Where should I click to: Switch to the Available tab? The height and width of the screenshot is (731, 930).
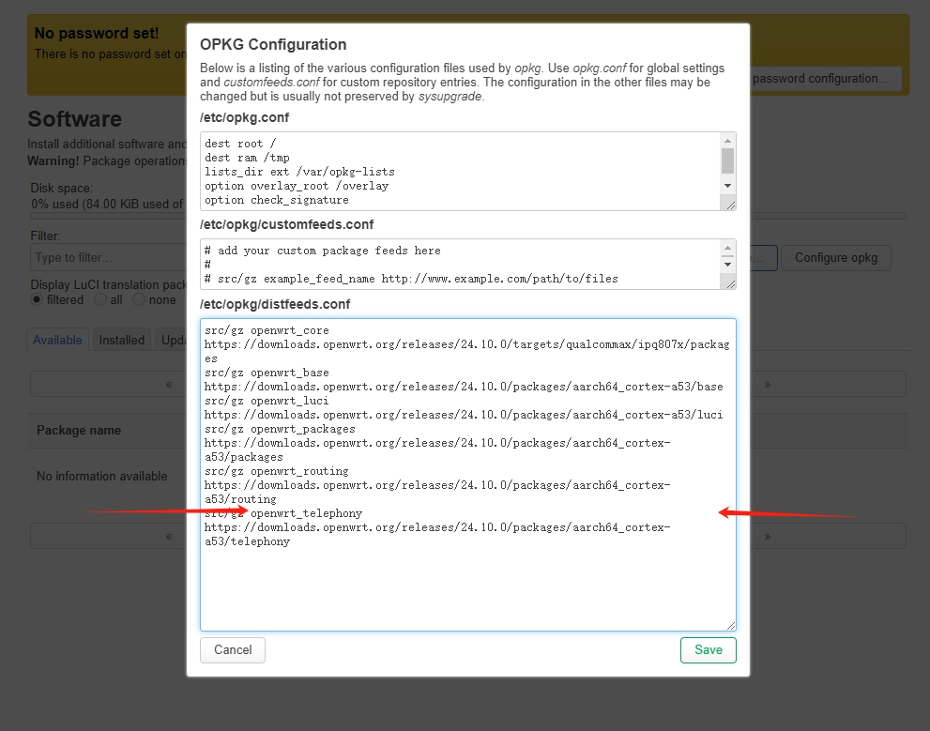(x=57, y=340)
